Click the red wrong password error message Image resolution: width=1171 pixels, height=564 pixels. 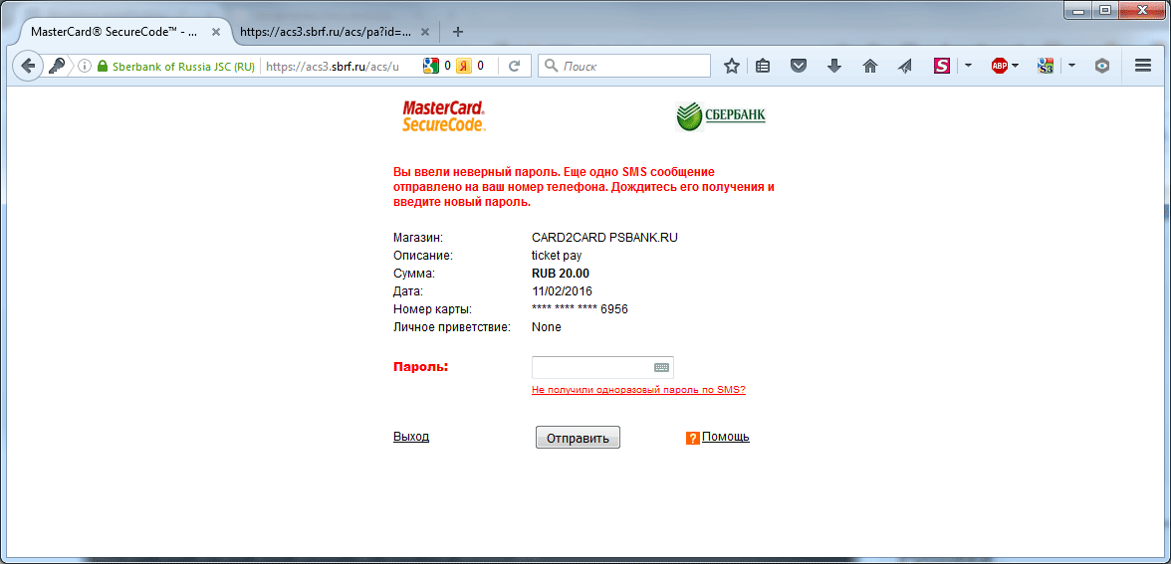coord(584,187)
